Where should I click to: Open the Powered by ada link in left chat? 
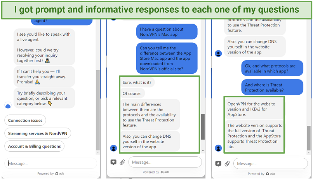pyautogui.click(x=51, y=174)
